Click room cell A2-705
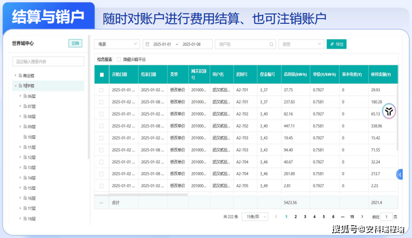This screenshot has width=412, height=238. tap(242, 186)
